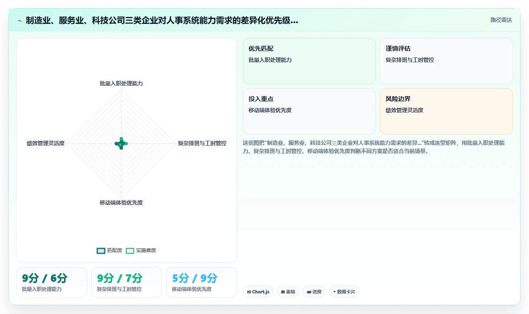
Task: Click the radar data points at chart center
Action: coord(121,144)
